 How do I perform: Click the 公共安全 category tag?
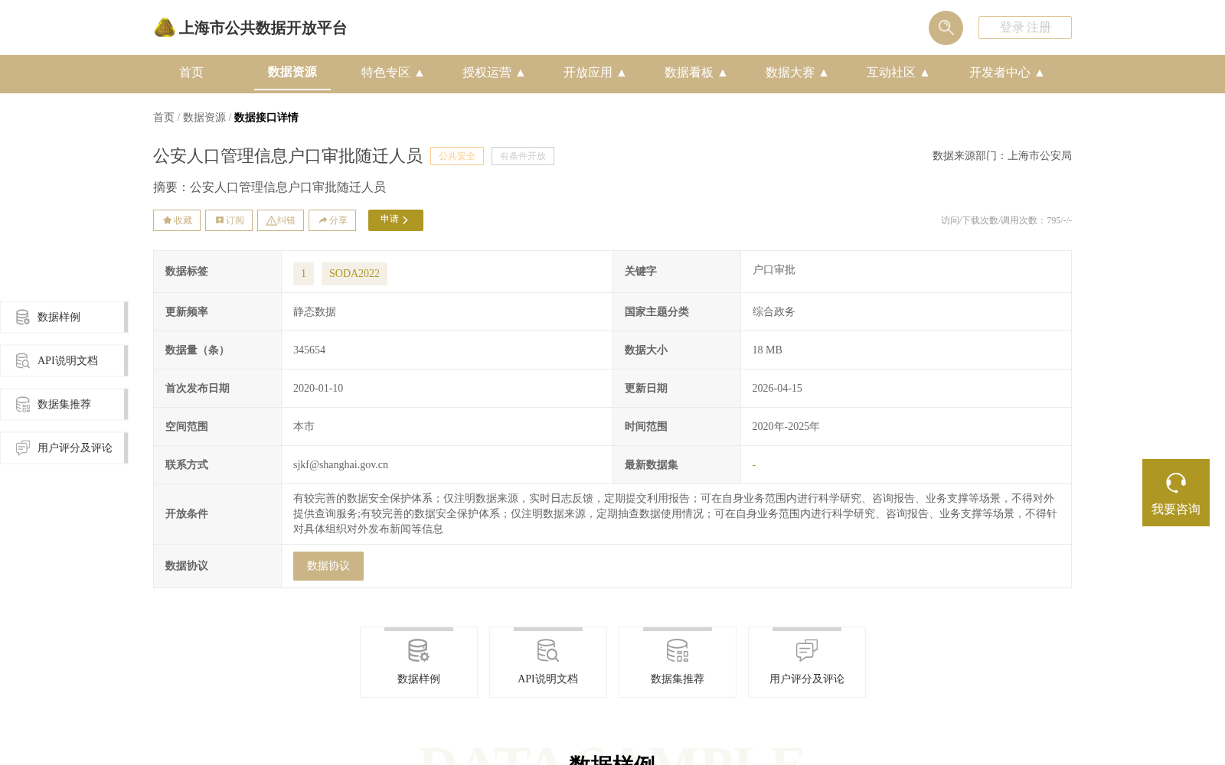457,156
